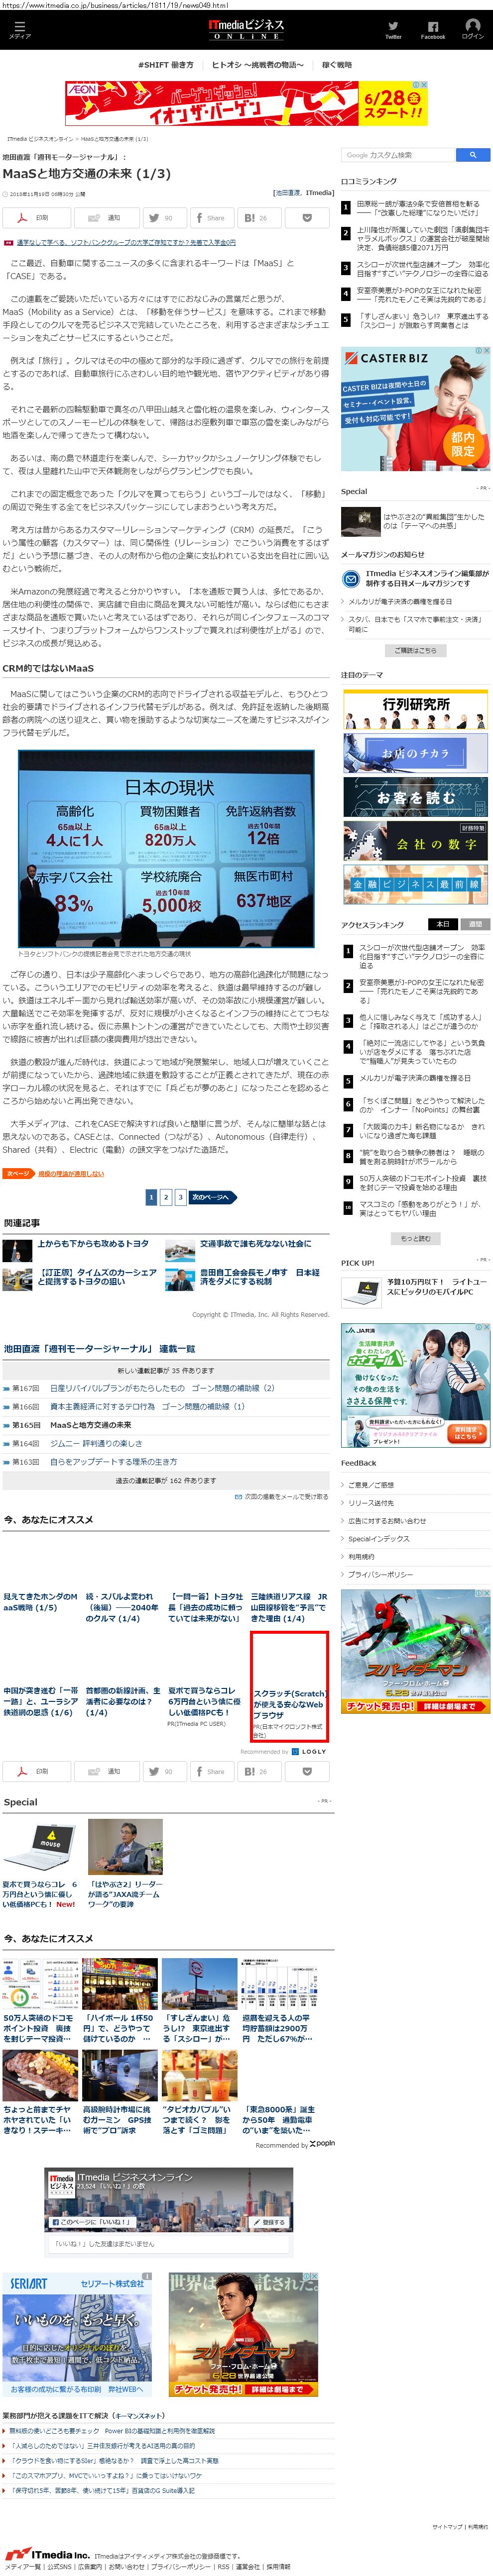
Task: Click the Facebook icon in the header
Action: click(433, 29)
